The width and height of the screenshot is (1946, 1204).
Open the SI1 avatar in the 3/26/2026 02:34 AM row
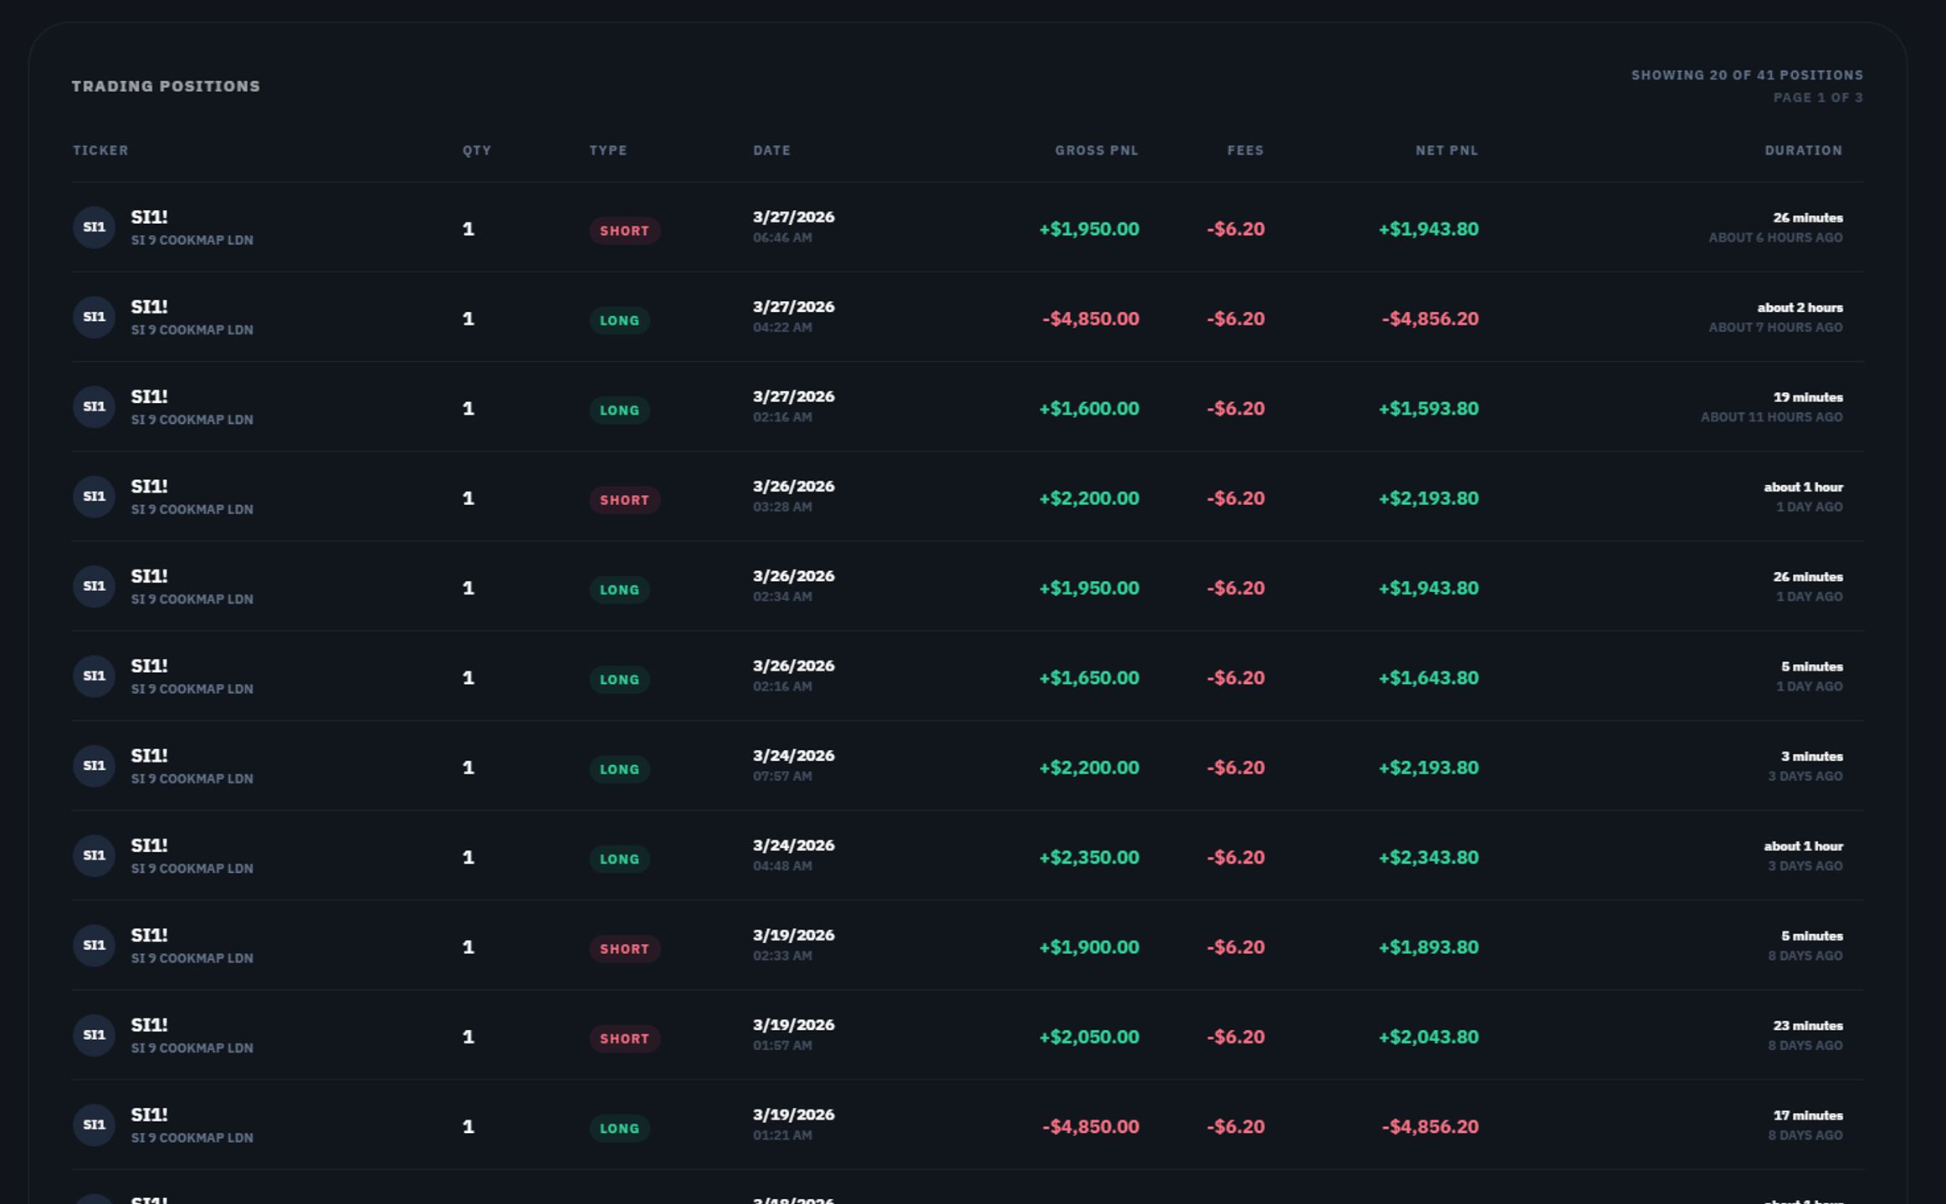[x=94, y=586]
